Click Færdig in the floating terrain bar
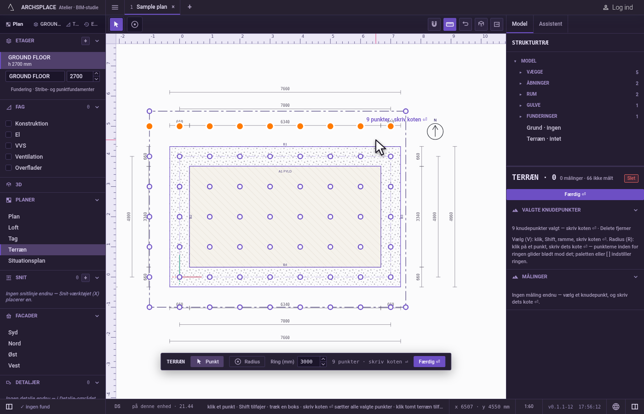644x414 pixels. pyautogui.click(x=429, y=362)
